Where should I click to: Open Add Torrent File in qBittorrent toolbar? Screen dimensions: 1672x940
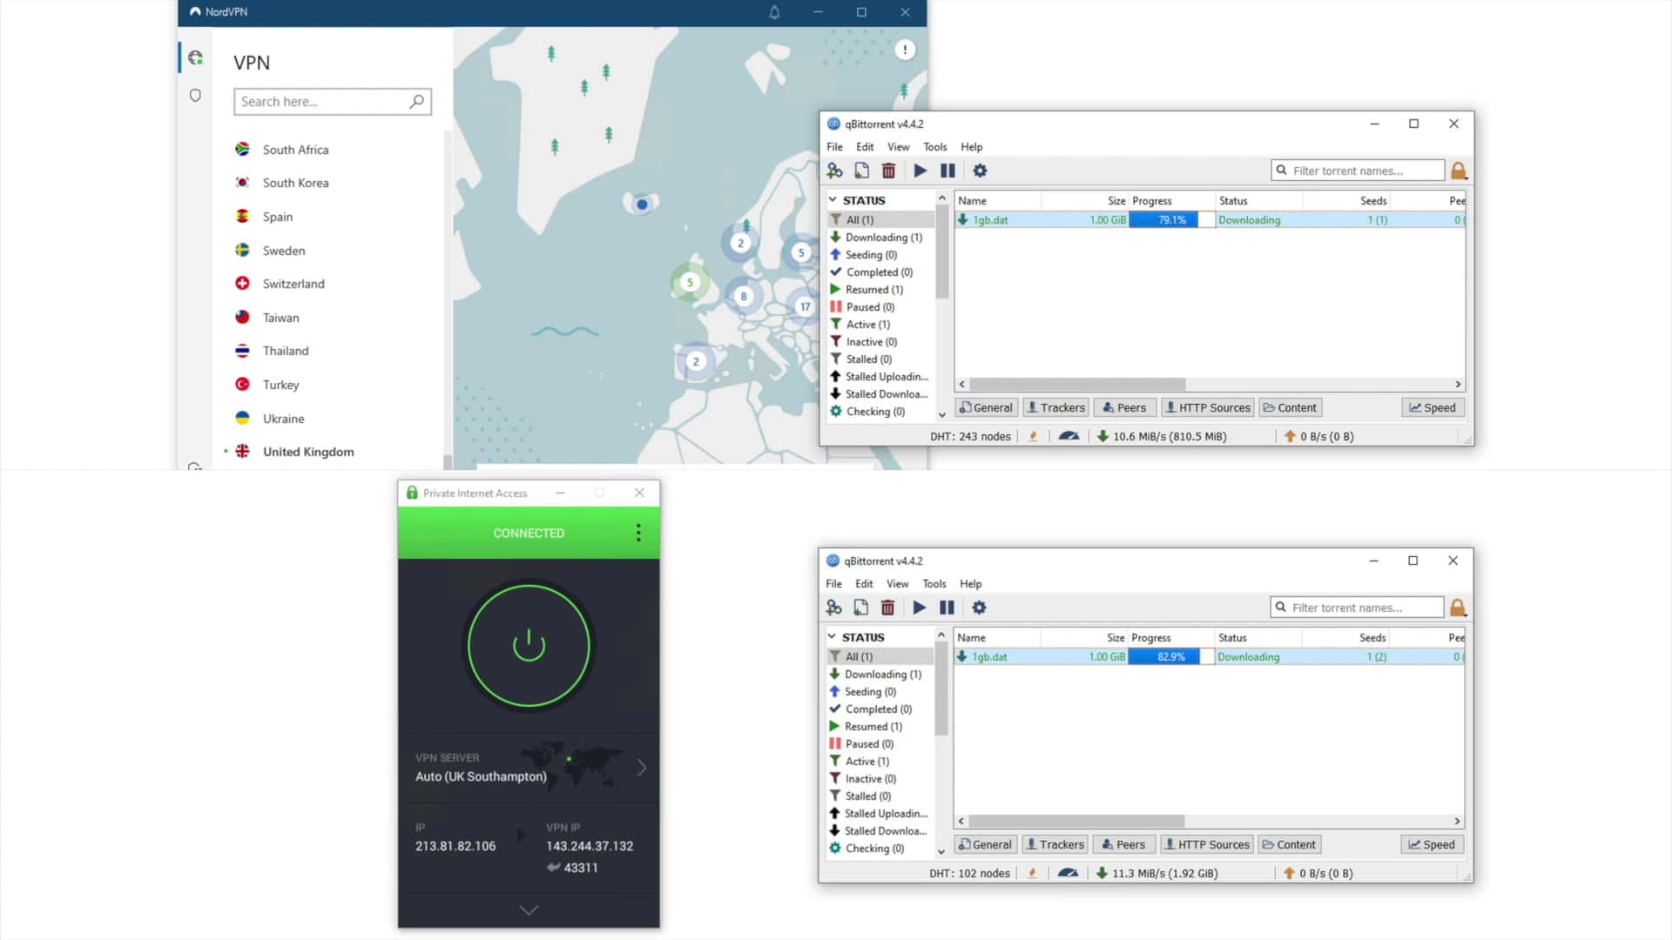(x=862, y=171)
